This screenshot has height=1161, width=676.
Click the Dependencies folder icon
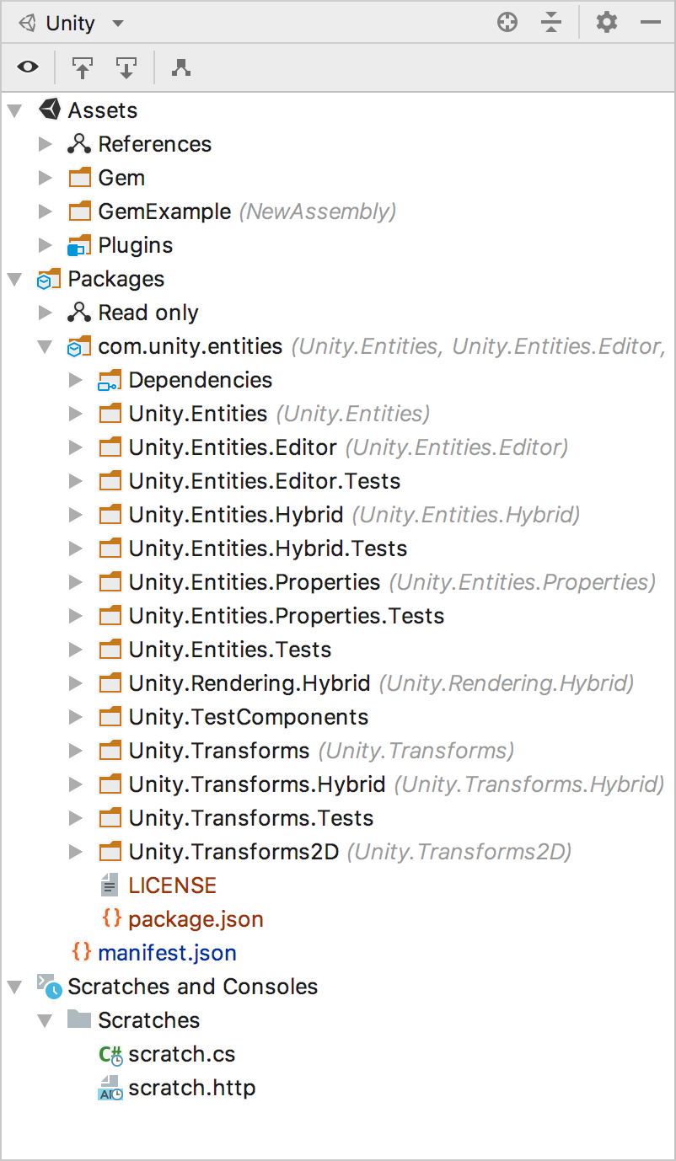pos(110,380)
